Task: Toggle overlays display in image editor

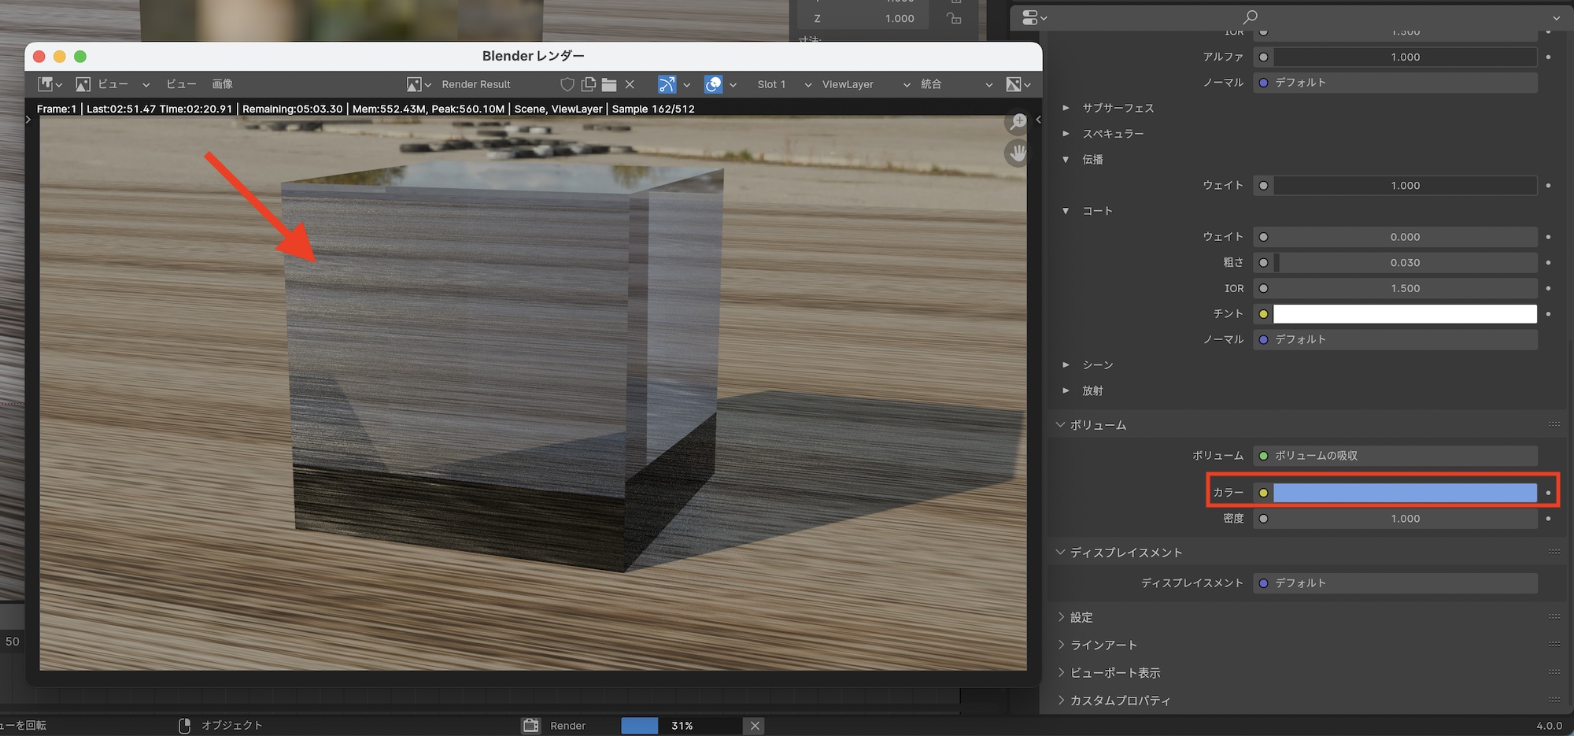Action: pyautogui.click(x=713, y=84)
